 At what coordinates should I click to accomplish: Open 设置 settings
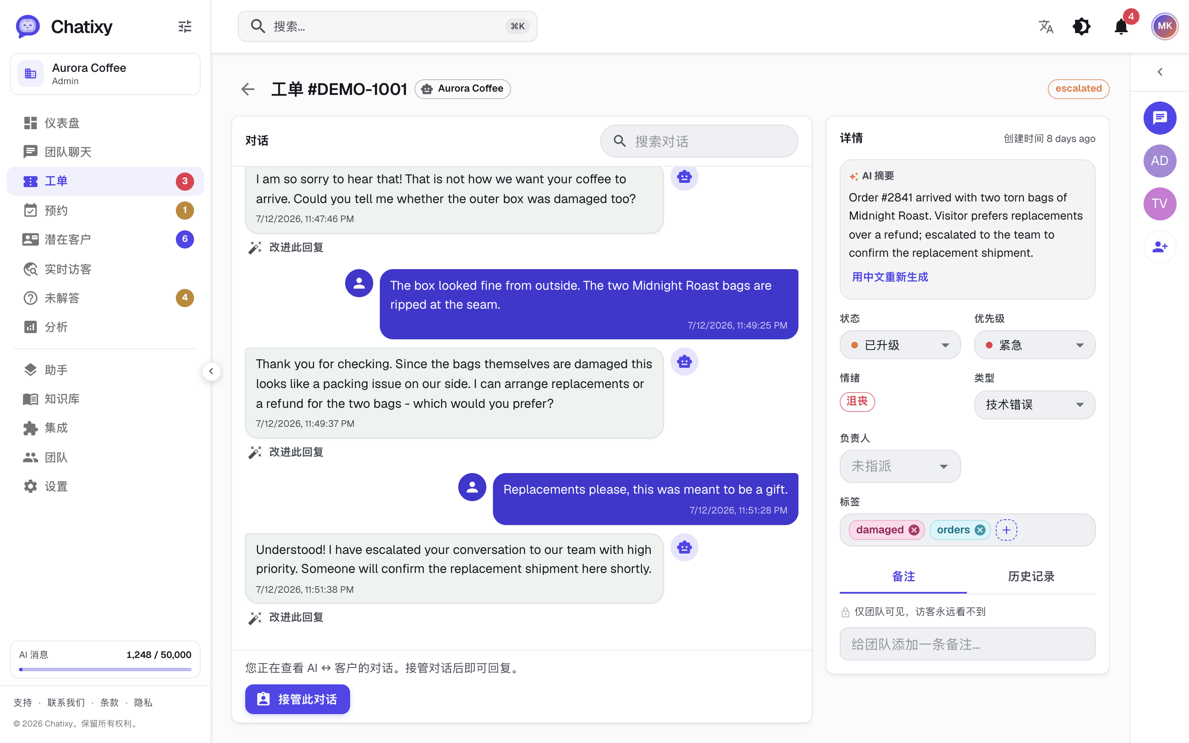tap(105, 487)
